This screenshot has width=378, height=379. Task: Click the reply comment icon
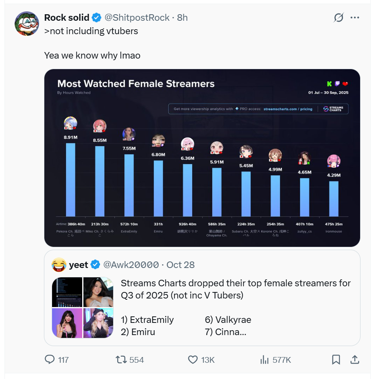(x=50, y=359)
